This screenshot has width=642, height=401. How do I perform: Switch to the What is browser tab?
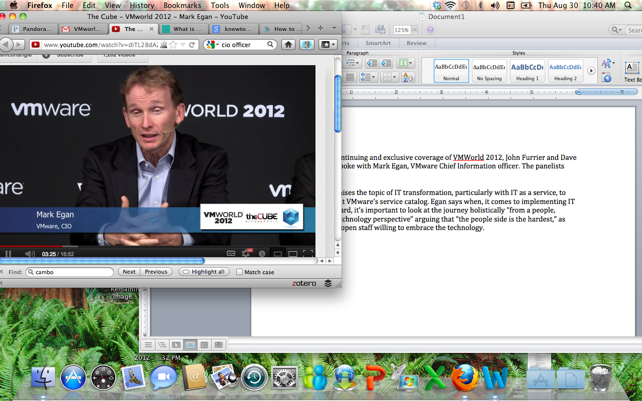click(184, 29)
